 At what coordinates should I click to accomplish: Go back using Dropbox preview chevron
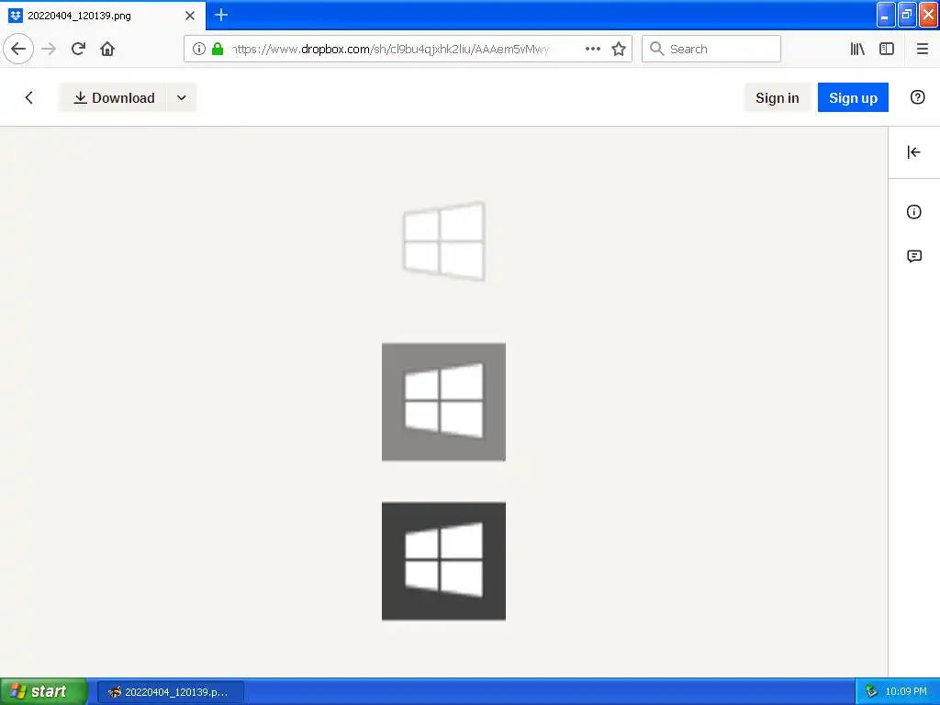[x=28, y=97]
